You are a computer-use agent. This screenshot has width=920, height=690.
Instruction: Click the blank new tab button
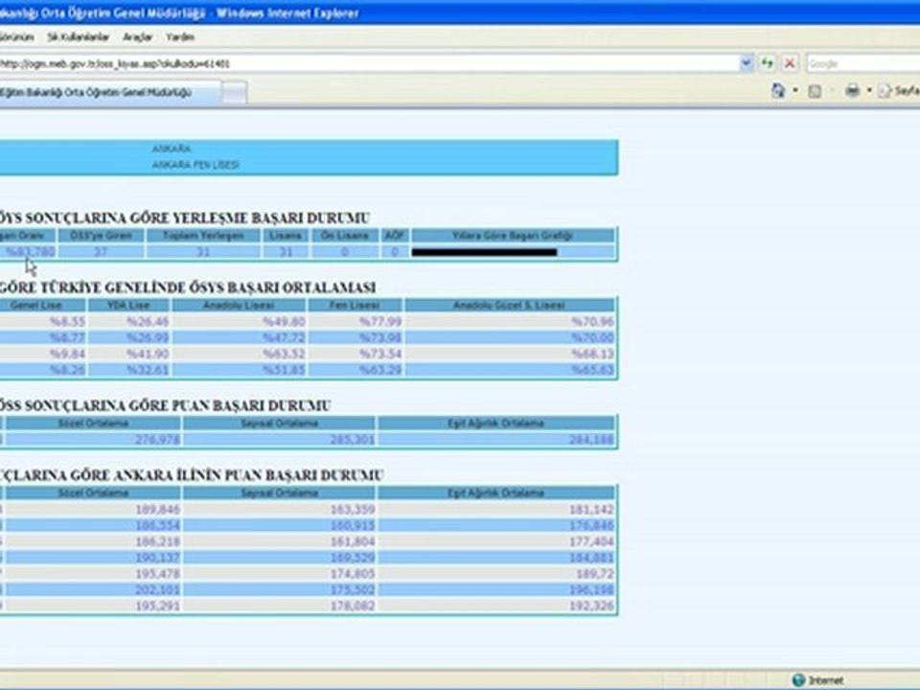coord(234,93)
